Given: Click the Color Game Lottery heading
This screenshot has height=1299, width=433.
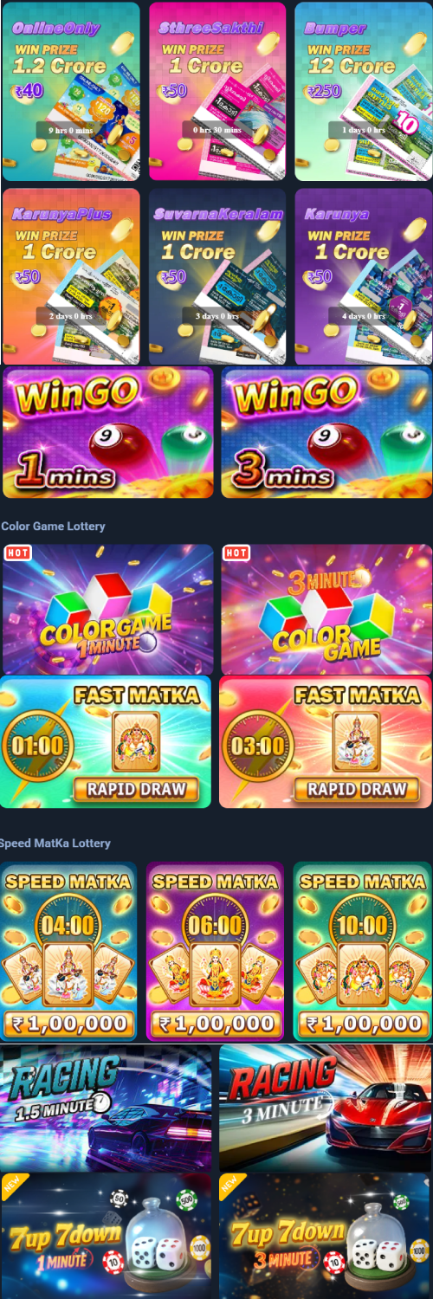Looking at the screenshot, I should click(53, 526).
